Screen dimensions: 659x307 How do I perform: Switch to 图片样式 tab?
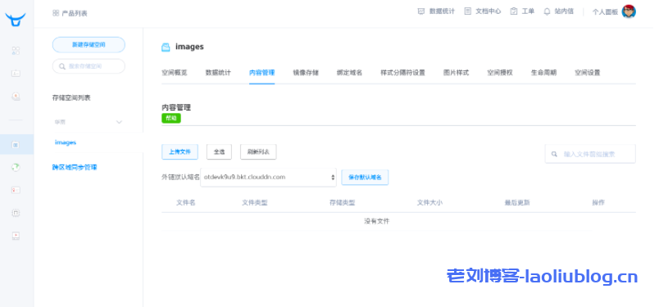coord(456,73)
